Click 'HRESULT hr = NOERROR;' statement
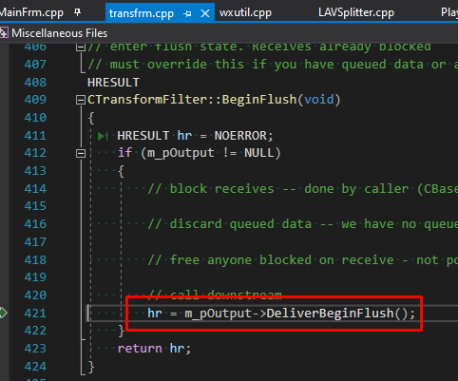This screenshot has height=381, width=458. tap(195, 136)
